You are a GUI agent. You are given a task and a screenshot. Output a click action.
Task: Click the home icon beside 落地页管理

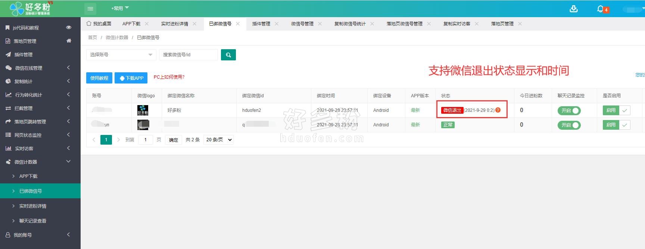(x=69, y=41)
